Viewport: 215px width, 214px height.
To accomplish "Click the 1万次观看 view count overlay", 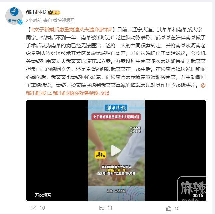I will pyautogui.click(x=42, y=195).
